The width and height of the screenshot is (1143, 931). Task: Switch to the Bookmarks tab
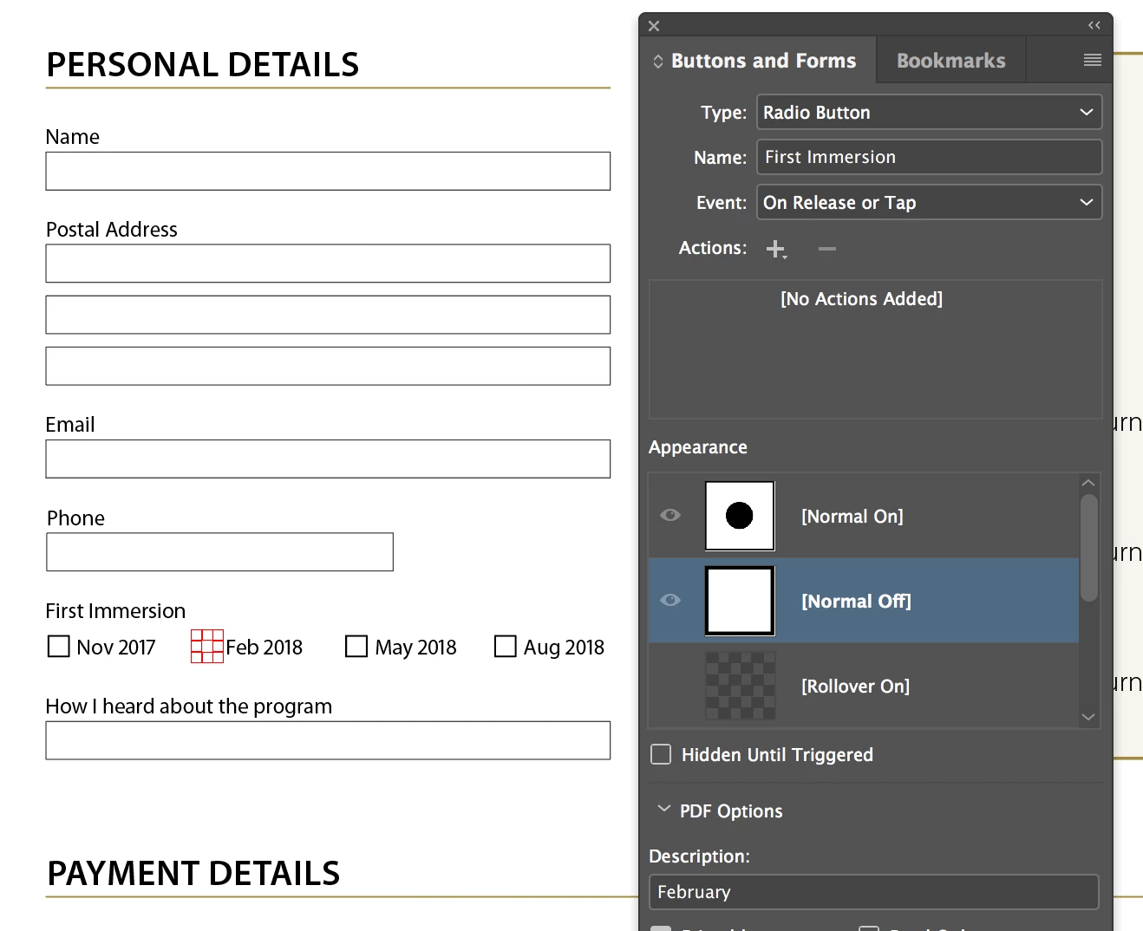(x=950, y=61)
